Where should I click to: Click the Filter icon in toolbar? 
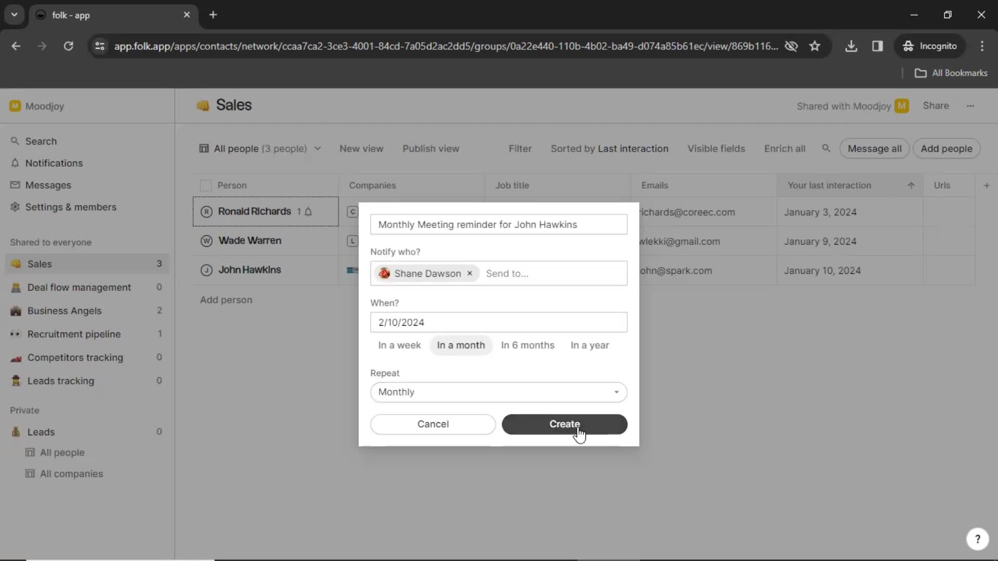pyautogui.click(x=520, y=148)
